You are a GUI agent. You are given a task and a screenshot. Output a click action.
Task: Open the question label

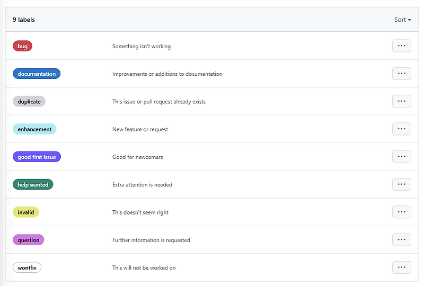click(29, 240)
